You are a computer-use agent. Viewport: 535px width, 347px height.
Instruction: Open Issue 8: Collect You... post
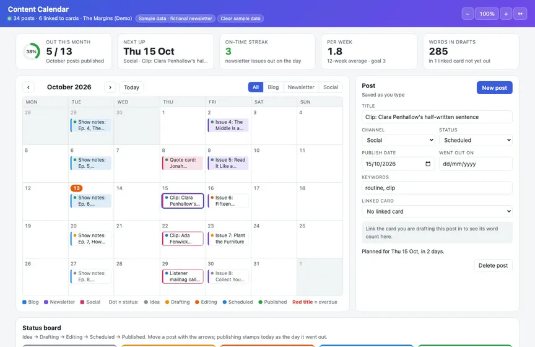point(228,276)
